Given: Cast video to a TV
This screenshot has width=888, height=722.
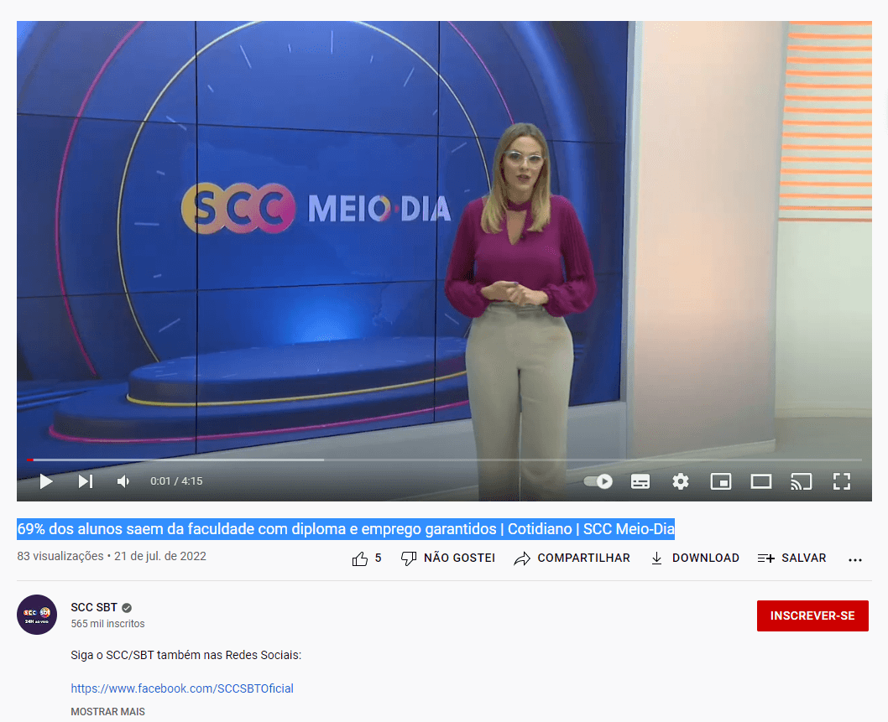Looking at the screenshot, I should tap(802, 481).
